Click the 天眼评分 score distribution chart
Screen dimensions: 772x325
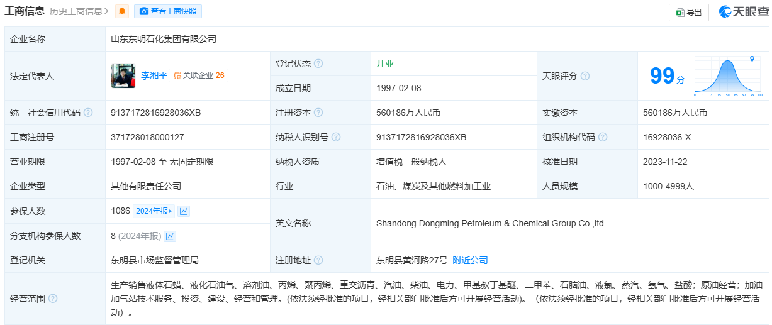click(x=728, y=76)
